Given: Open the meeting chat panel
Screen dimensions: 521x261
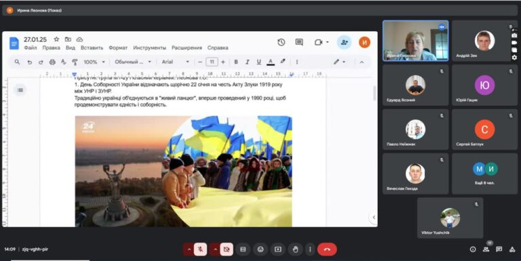Looking at the screenshot, I should tap(499, 249).
